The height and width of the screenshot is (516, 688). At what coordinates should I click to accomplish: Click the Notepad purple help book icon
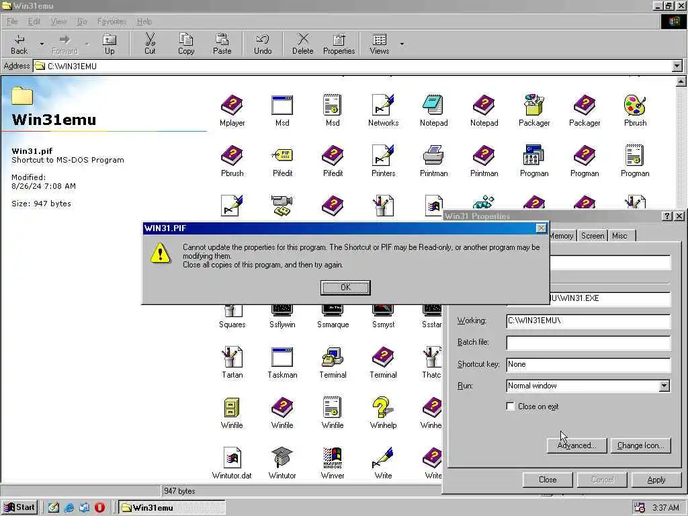(x=484, y=105)
